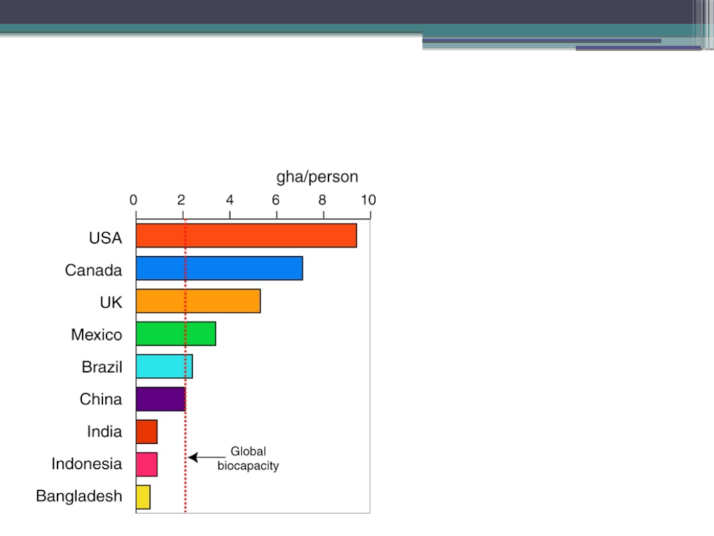Select the blue Canada bar

(219, 268)
